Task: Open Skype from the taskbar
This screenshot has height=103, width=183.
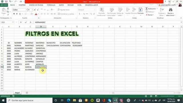Action: point(110,100)
